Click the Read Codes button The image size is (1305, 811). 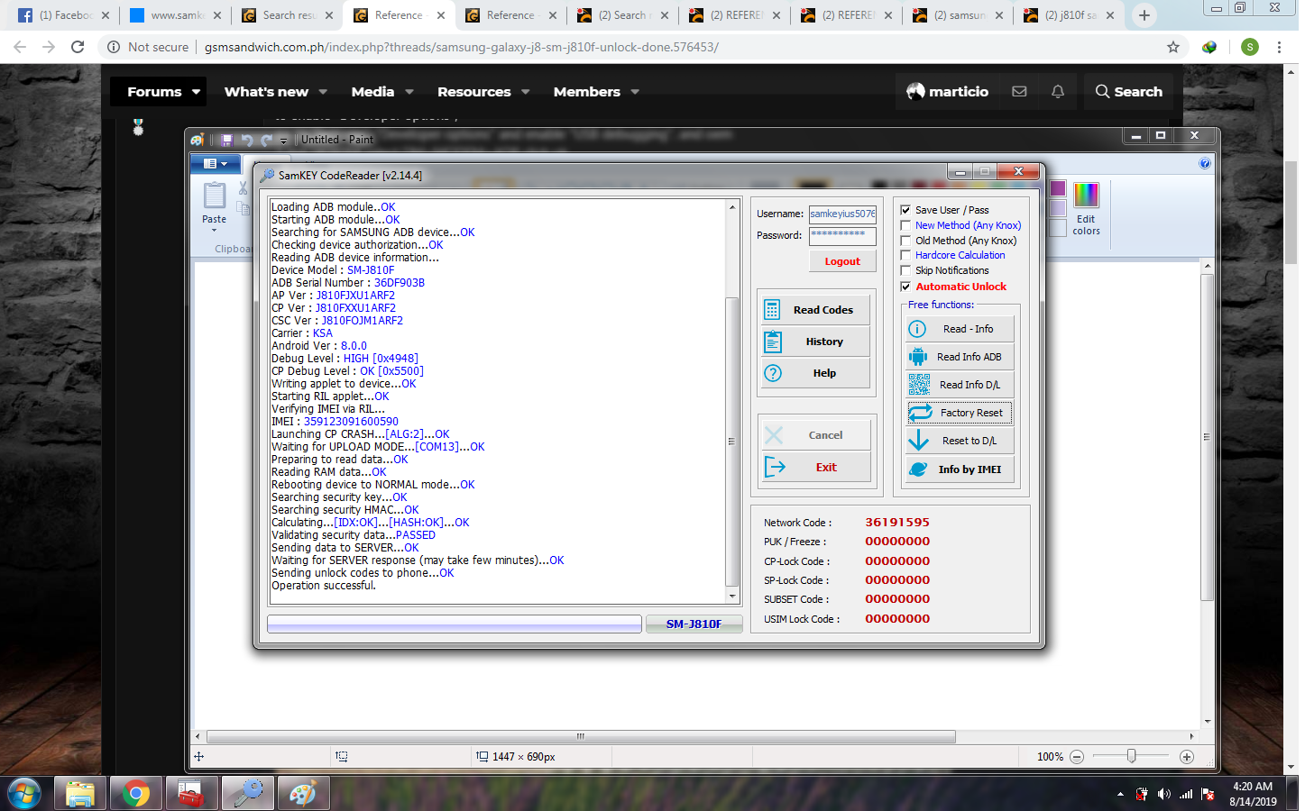click(x=815, y=310)
